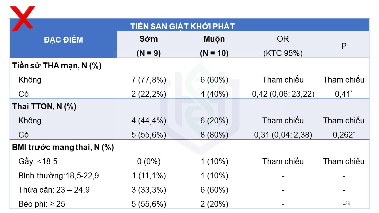Image resolution: width=379 pixels, height=213 pixels.
Task: Click the "P" column header
Action: click(x=344, y=46)
